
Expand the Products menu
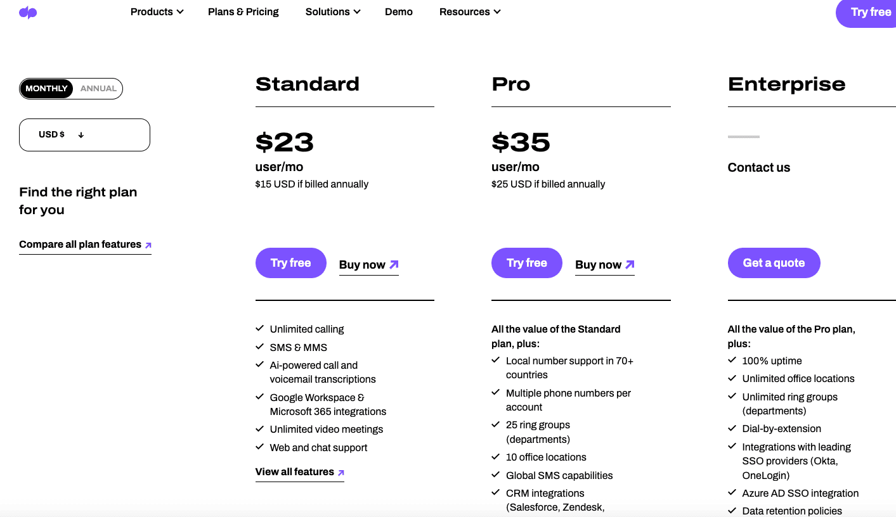(157, 12)
